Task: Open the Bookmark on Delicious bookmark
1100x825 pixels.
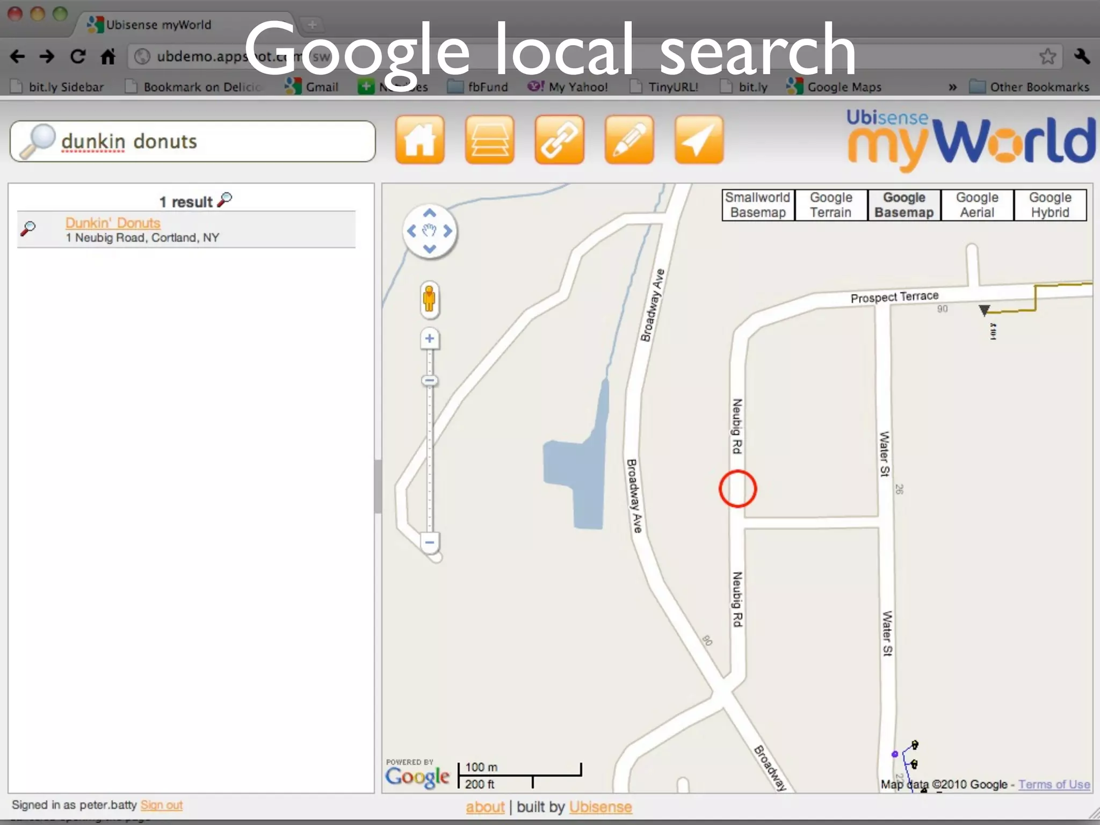Action: tap(193, 86)
